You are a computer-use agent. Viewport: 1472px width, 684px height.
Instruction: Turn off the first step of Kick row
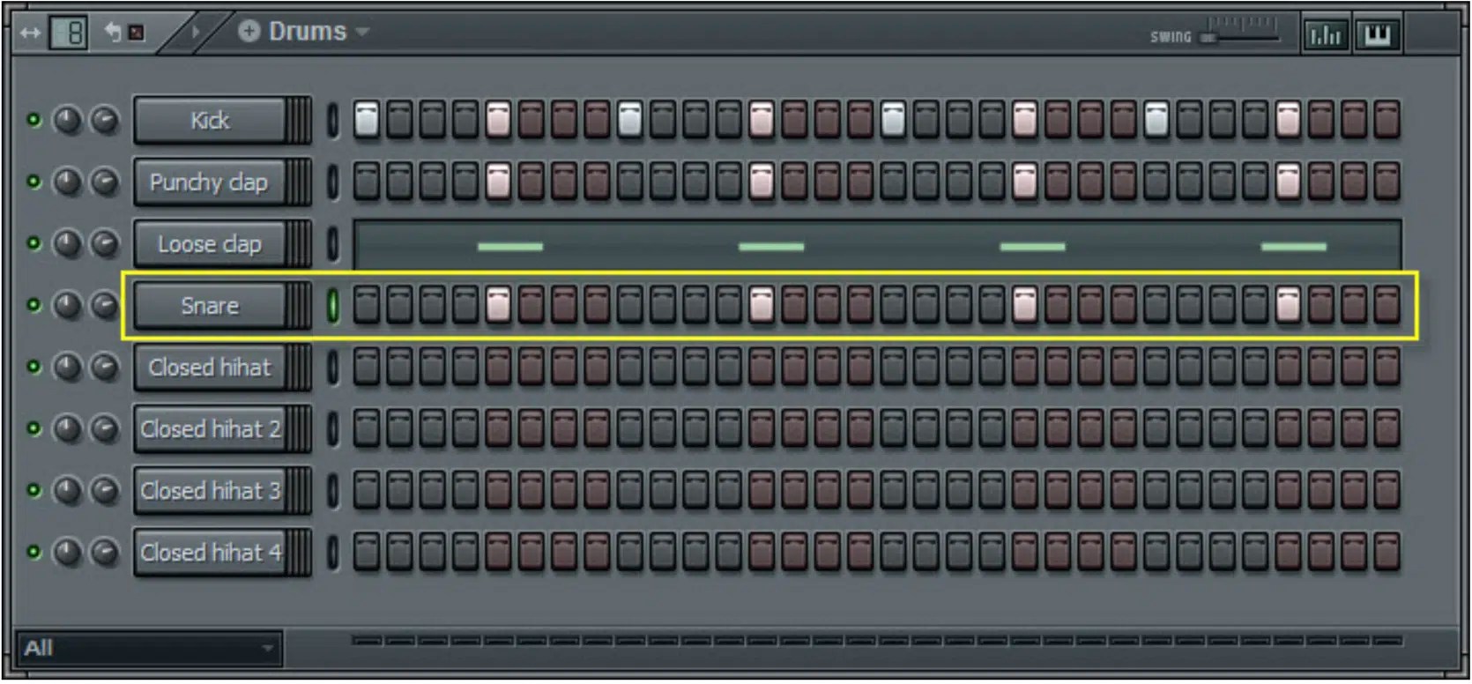click(367, 120)
